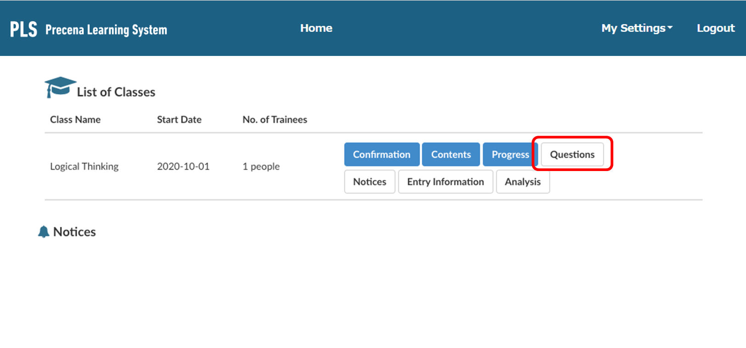746x348 pixels.
Task: Open the Questions button
Action: (572, 155)
